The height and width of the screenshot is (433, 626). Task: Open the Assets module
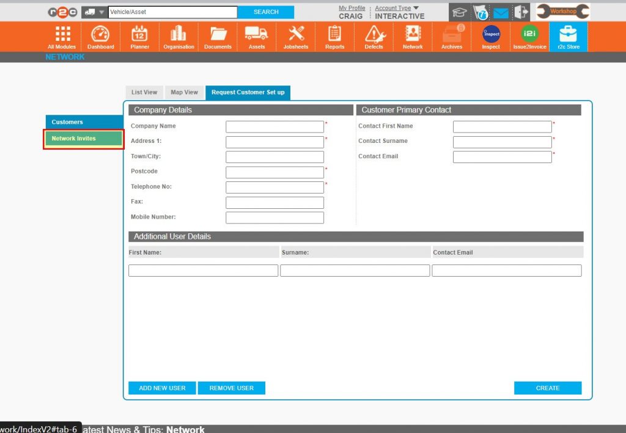(256, 37)
